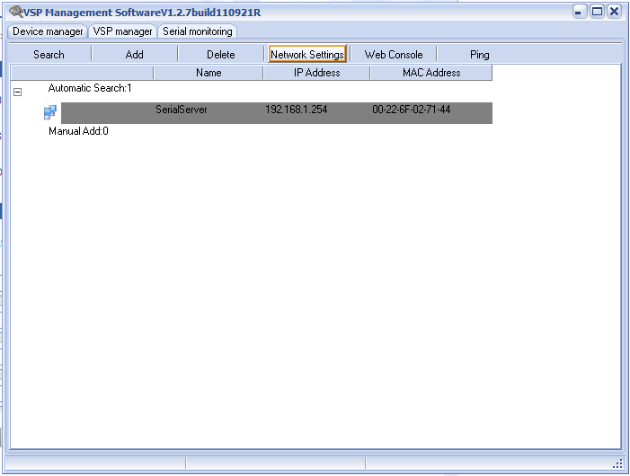Collapse the Automatic Search tree node
This screenshot has width=630, height=476.
point(17,92)
